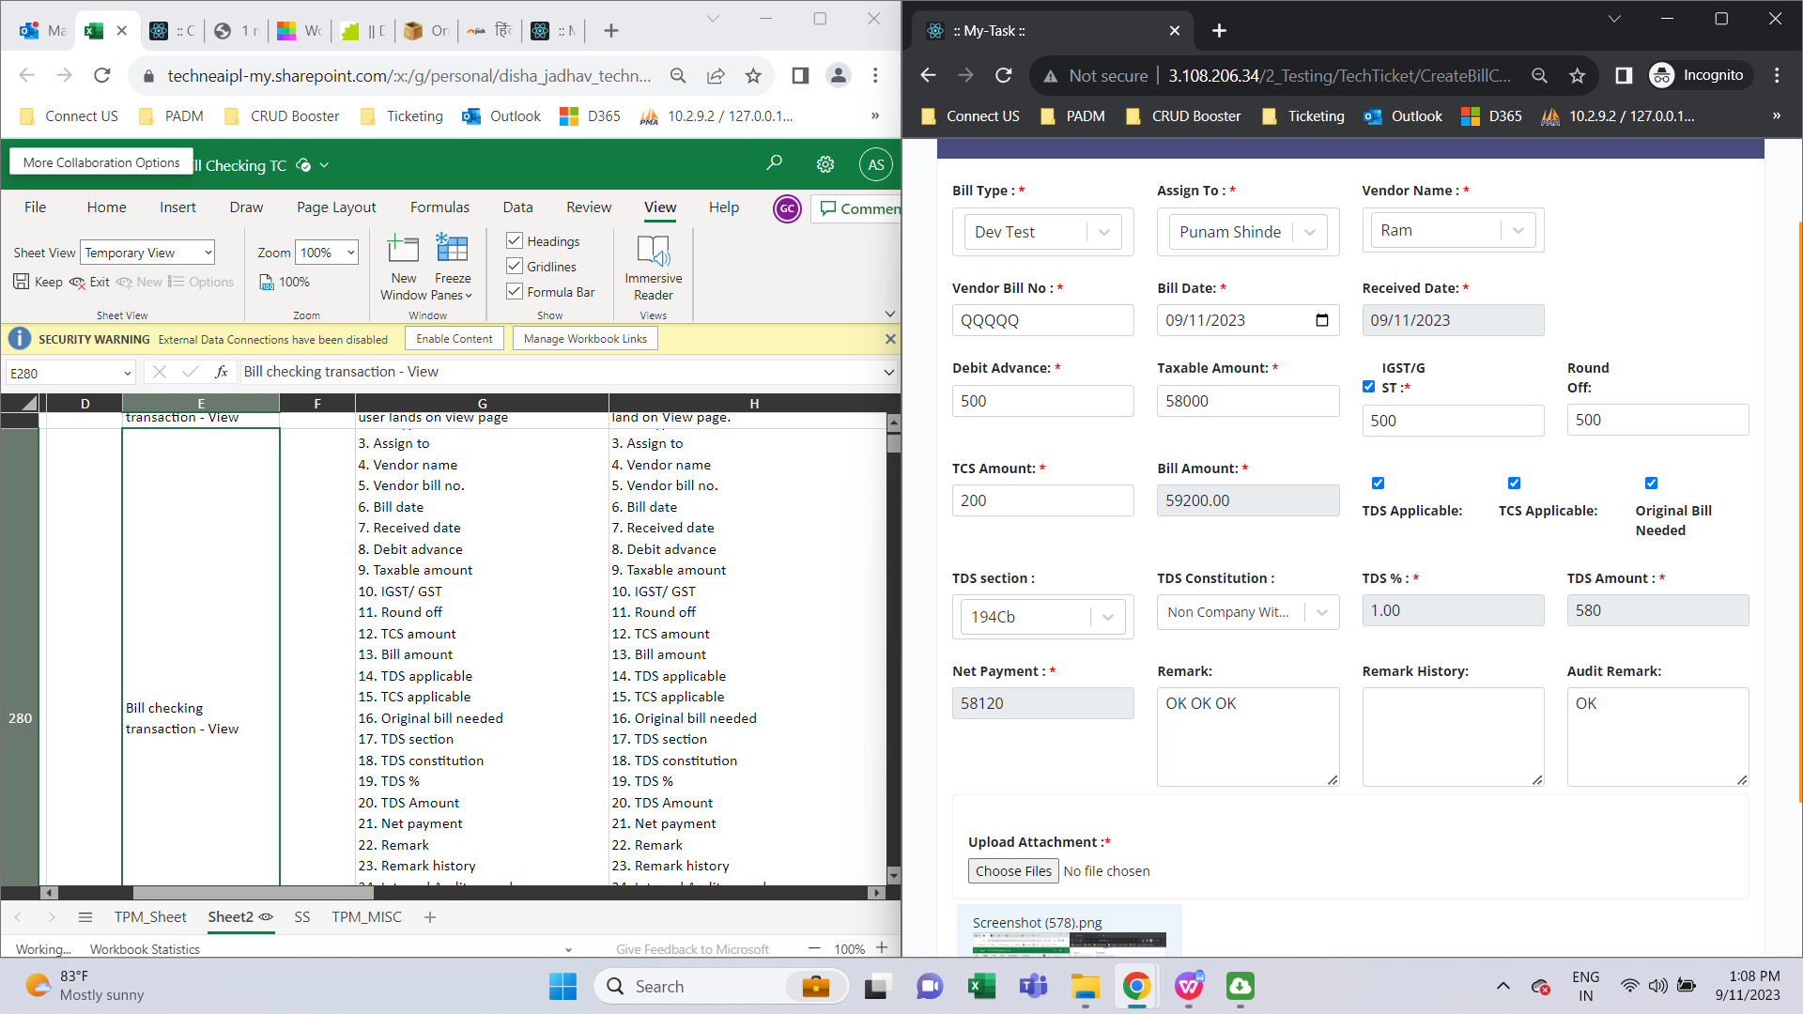Switch to the TPM_Sheet tab
Viewport: 1803px width, 1014px height.
[x=150, y=917]
